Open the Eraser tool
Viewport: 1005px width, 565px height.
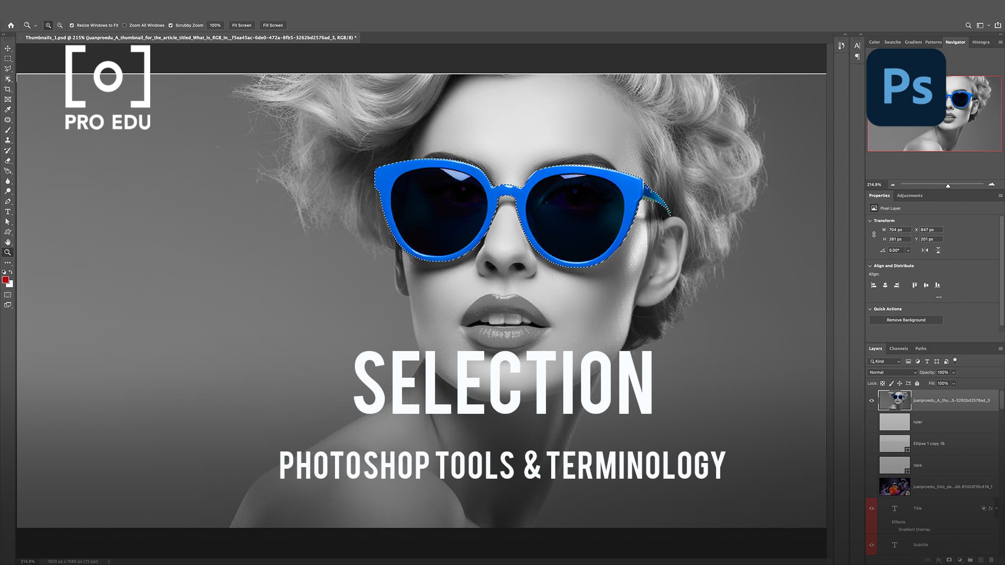[8, 160]
